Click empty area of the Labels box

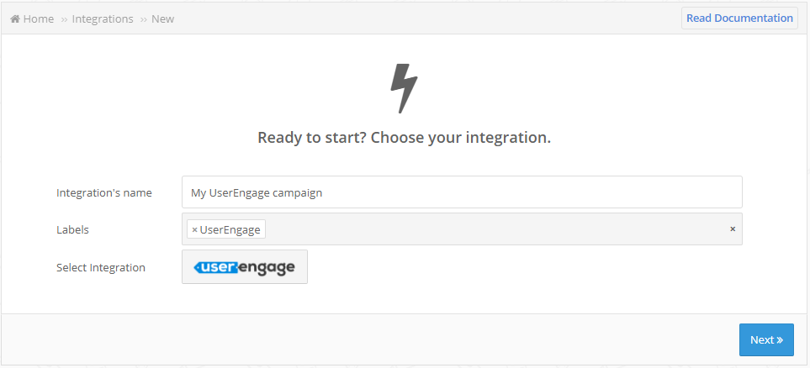coord(496,229)
